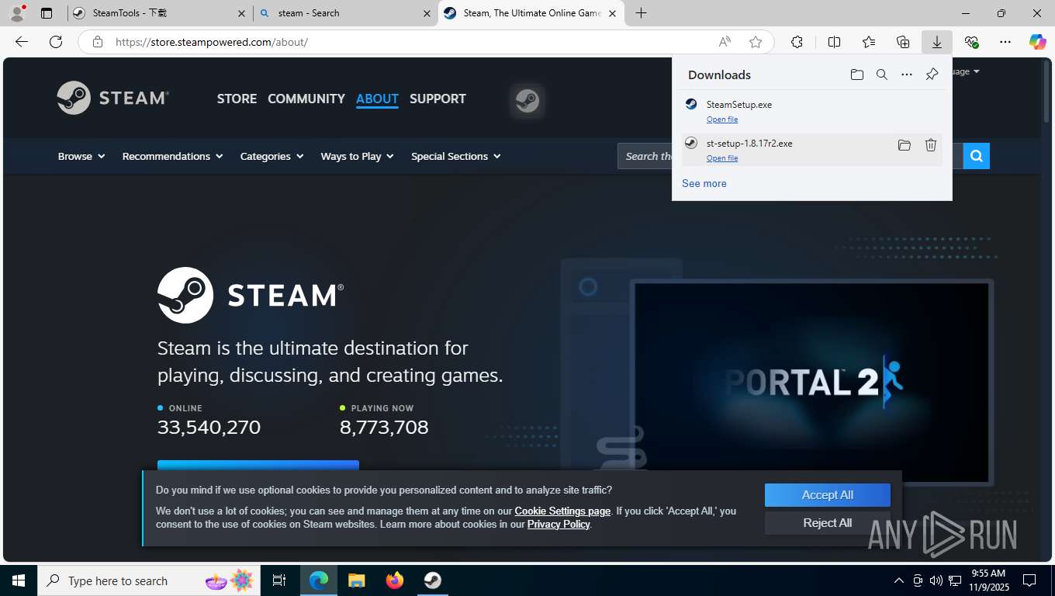
Task: Open the COMMUNITY menu
Action: point(306,99)
